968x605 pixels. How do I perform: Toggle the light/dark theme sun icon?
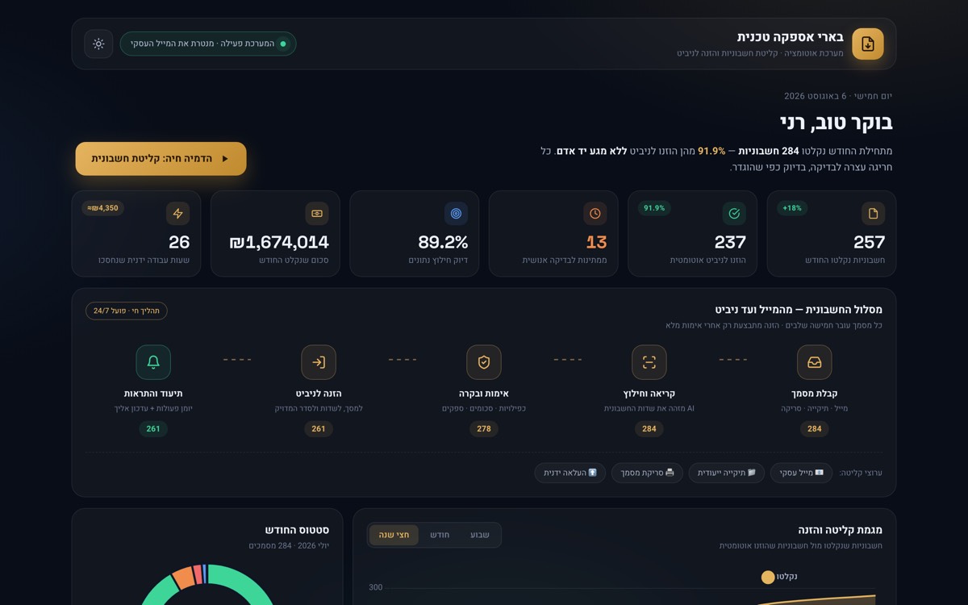click(x=98, y=44)
